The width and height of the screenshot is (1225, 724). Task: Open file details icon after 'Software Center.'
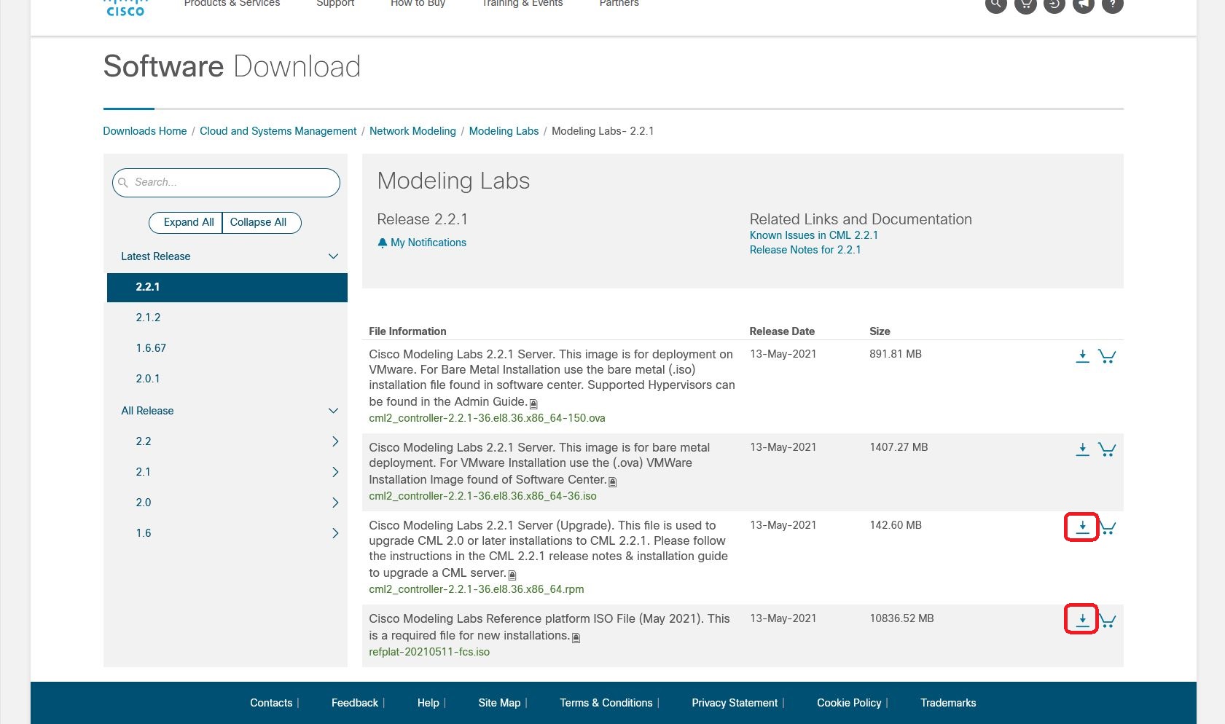point(613,481)
